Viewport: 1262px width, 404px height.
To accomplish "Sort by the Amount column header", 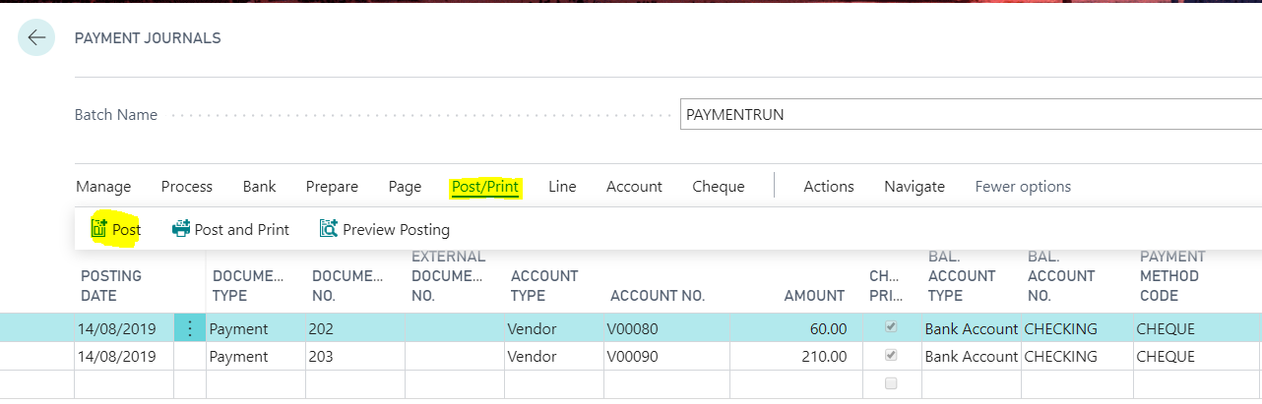I will coord(813,295).
